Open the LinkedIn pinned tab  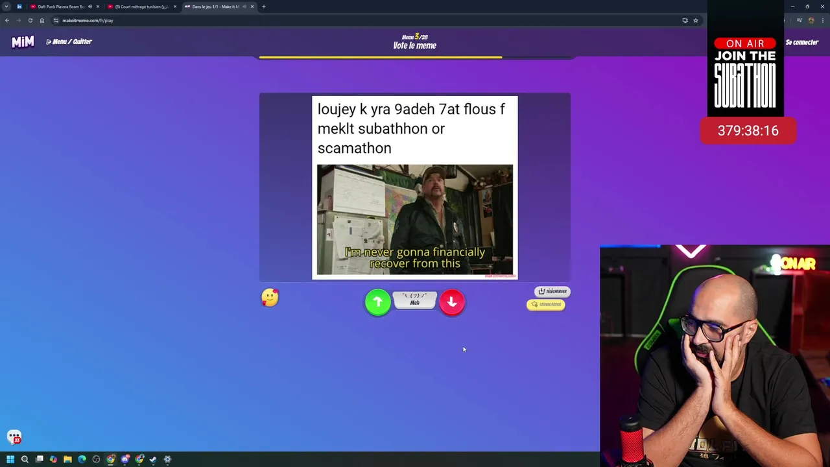pyautogui.click(x=19, y=6)
